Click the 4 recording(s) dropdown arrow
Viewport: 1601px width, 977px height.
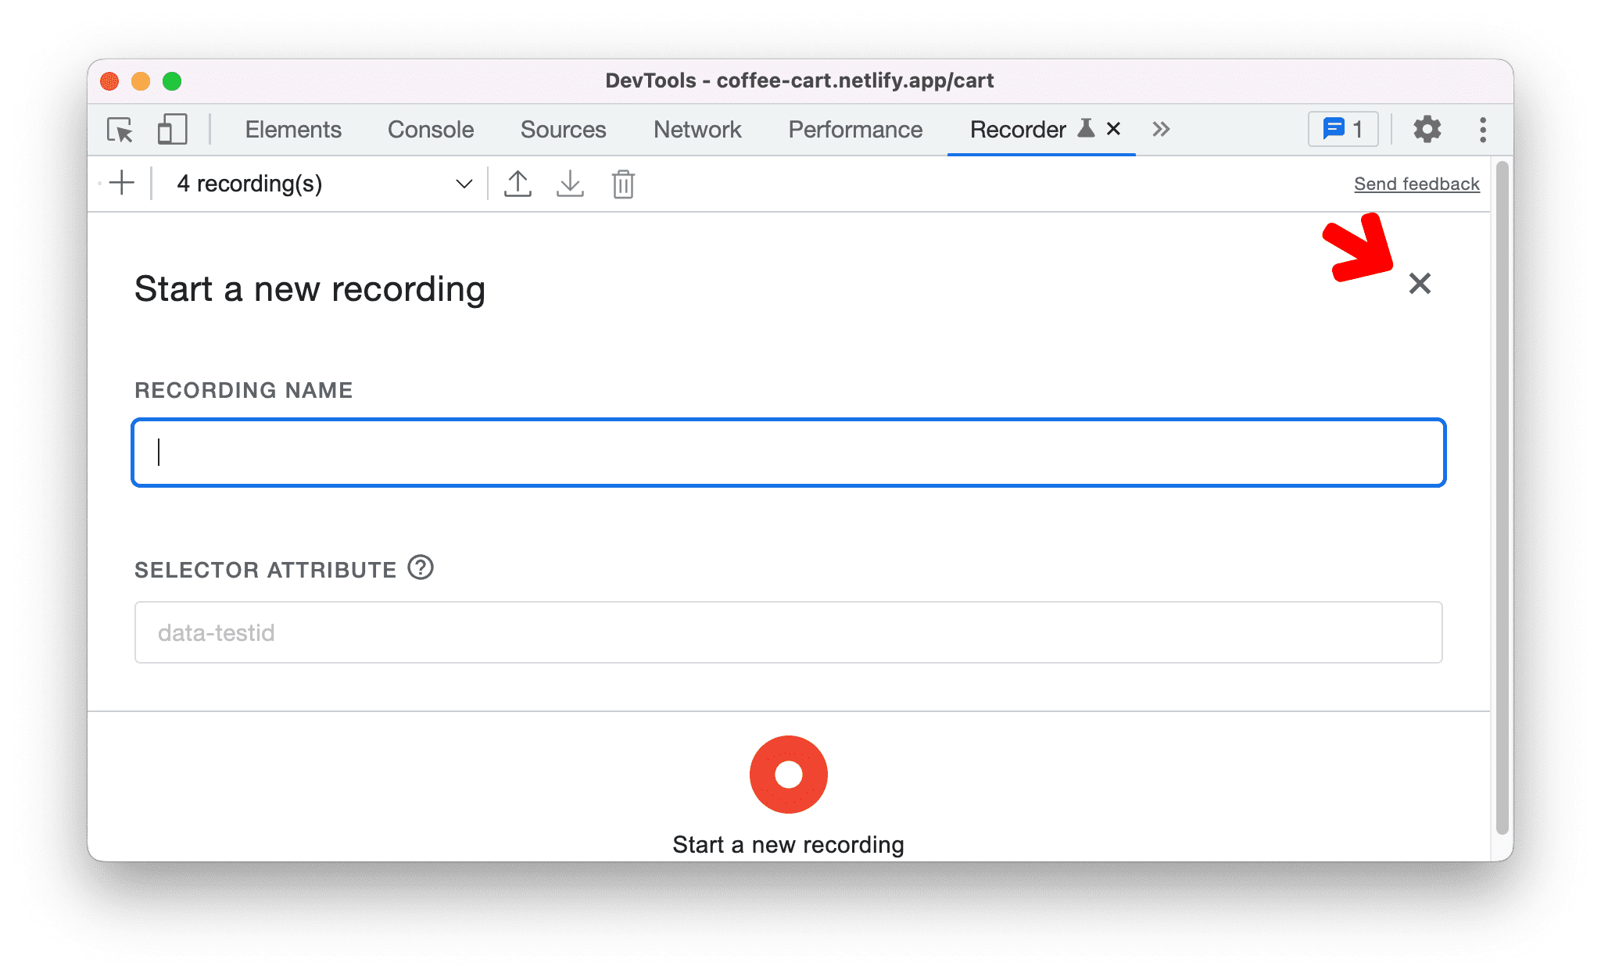(463, 183)
